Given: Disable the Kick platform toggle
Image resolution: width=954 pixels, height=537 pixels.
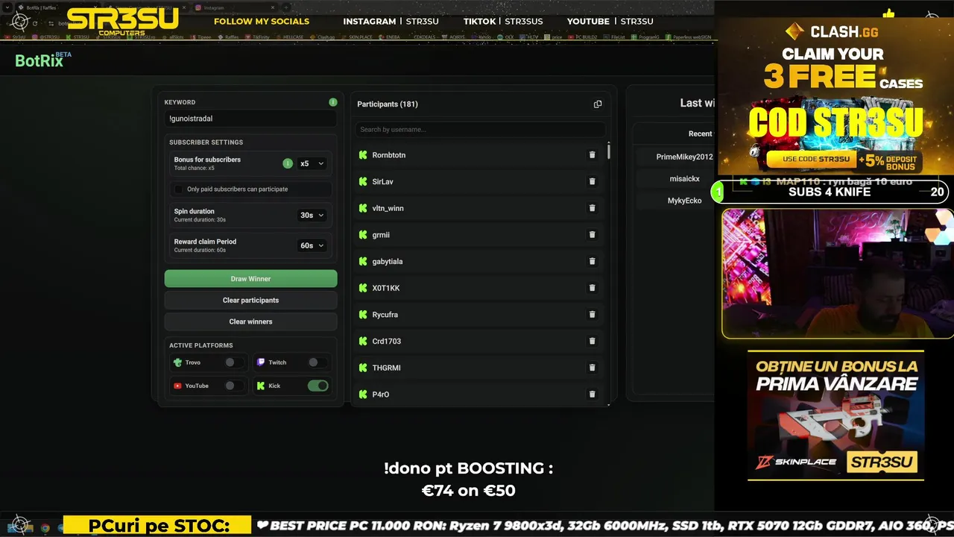Looking at the screenshot, I should [318, 386].
